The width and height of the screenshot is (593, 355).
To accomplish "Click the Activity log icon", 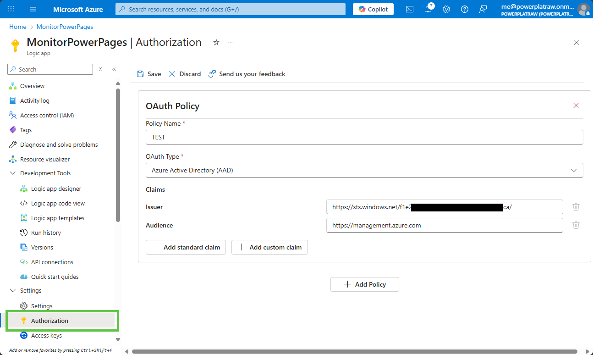I will (x=13, y=100).
